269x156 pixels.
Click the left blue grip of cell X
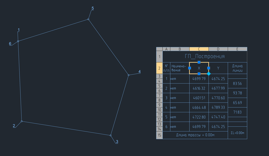190,68
